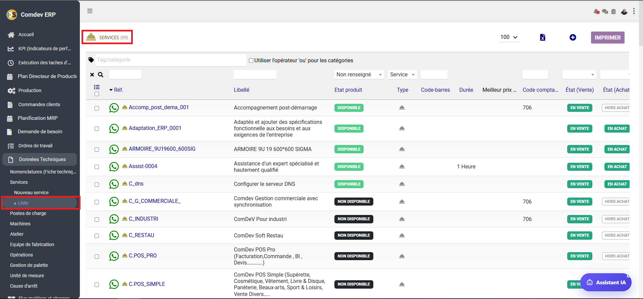Clear filters with the X icon
The width and height of the screenshot is (643, 299).
(92, 75)
